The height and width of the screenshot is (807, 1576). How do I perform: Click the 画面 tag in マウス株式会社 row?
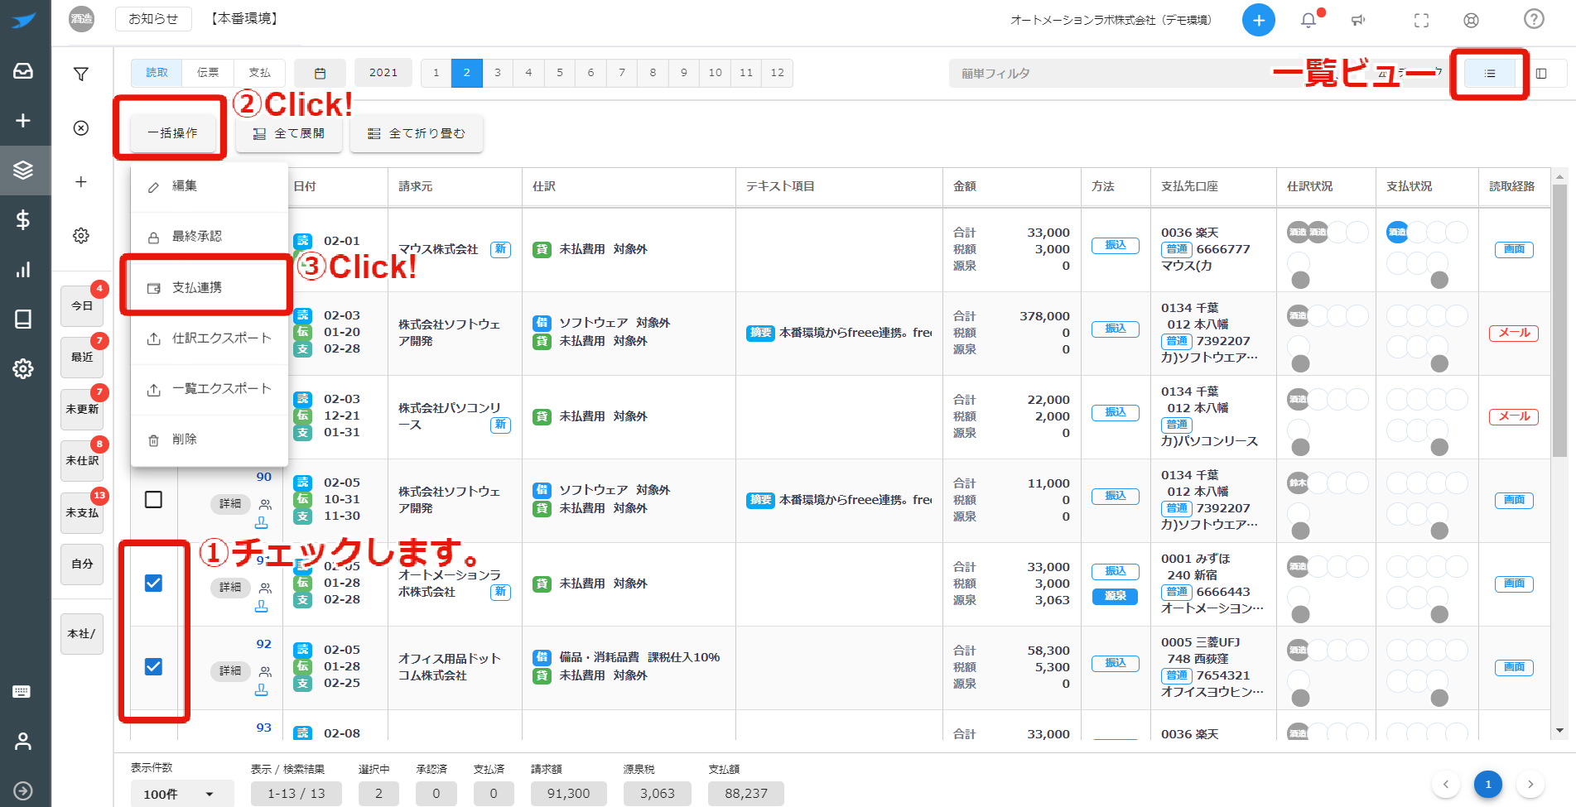(1514, 249)
